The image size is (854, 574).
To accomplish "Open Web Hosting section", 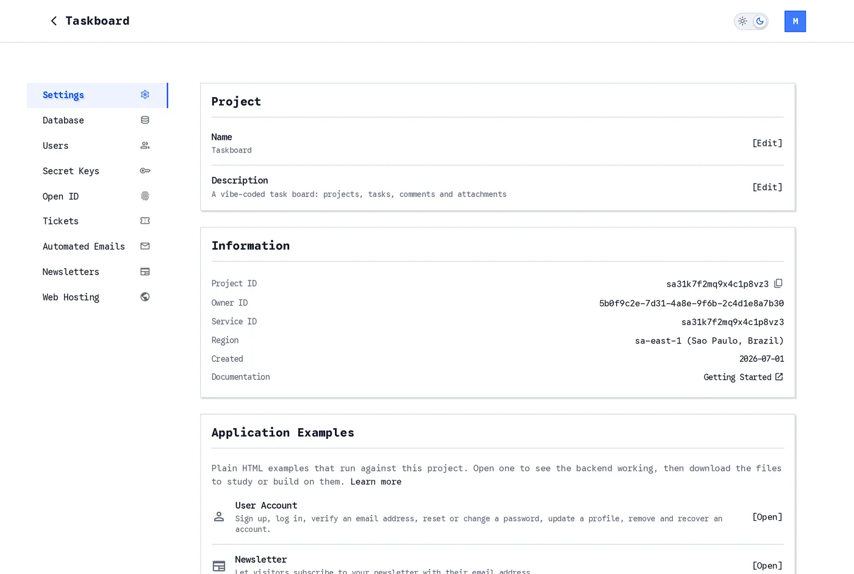I will click(97, 297).
